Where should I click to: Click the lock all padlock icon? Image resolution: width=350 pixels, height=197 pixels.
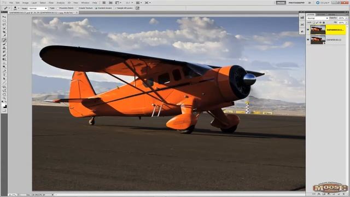(324, 22)
